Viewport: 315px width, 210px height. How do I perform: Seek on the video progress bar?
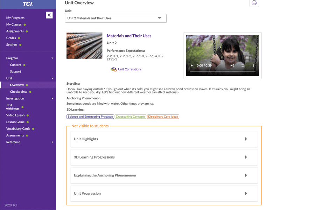coord(222,71)
